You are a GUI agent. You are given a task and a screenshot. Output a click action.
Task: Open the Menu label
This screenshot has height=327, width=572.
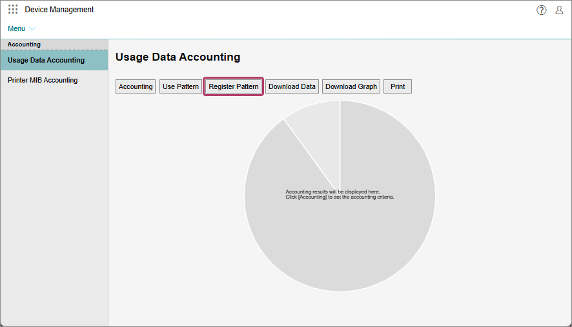16,29
